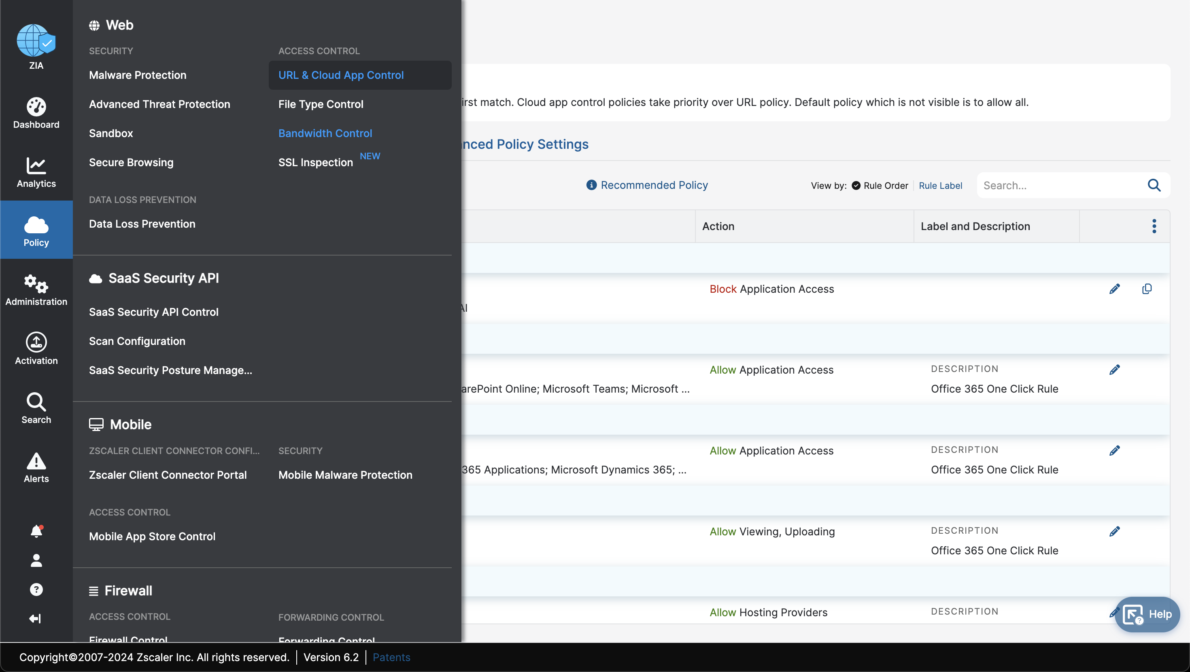This screenshot has height=672, width=1190.
Task: Click the notifications bell icon
Action: (x=36, y=531)
